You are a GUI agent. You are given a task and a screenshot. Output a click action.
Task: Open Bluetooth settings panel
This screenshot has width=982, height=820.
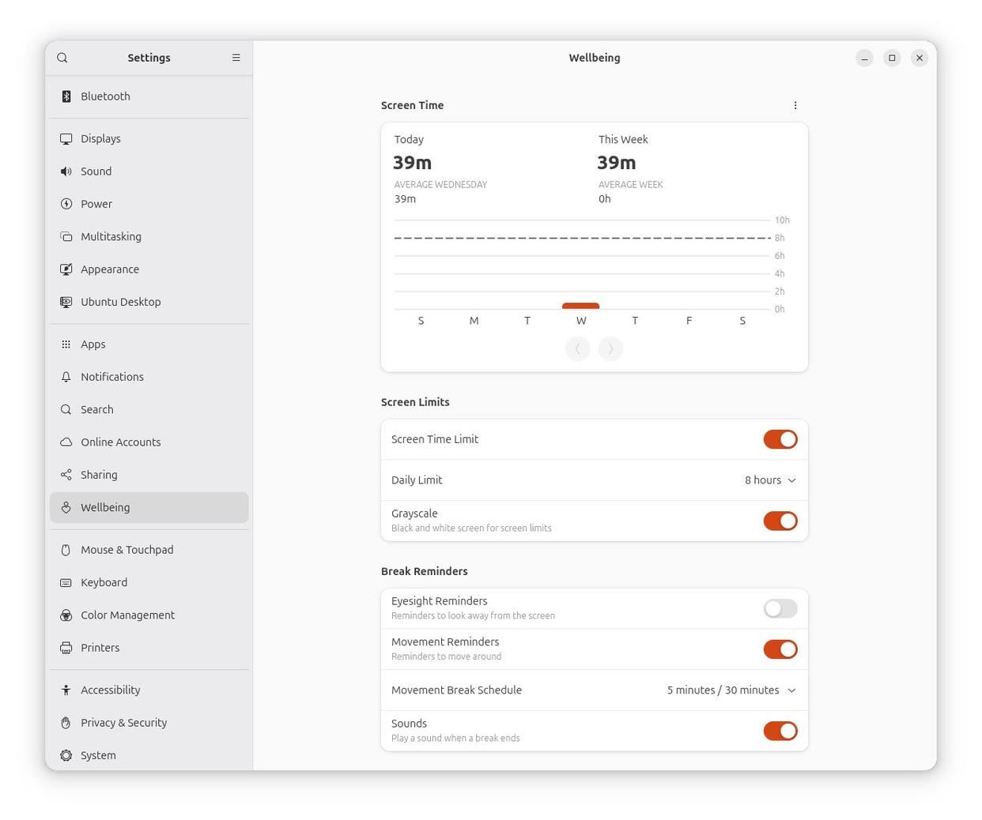[149, 96]
